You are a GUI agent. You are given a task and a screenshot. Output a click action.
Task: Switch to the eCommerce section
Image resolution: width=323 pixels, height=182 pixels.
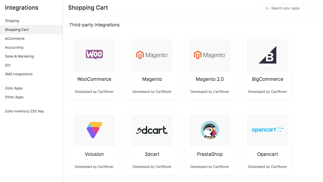[15, 38]
